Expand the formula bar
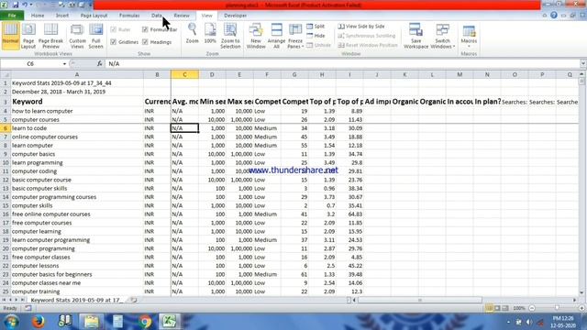The image size is (587, 330). coord(583,63)
